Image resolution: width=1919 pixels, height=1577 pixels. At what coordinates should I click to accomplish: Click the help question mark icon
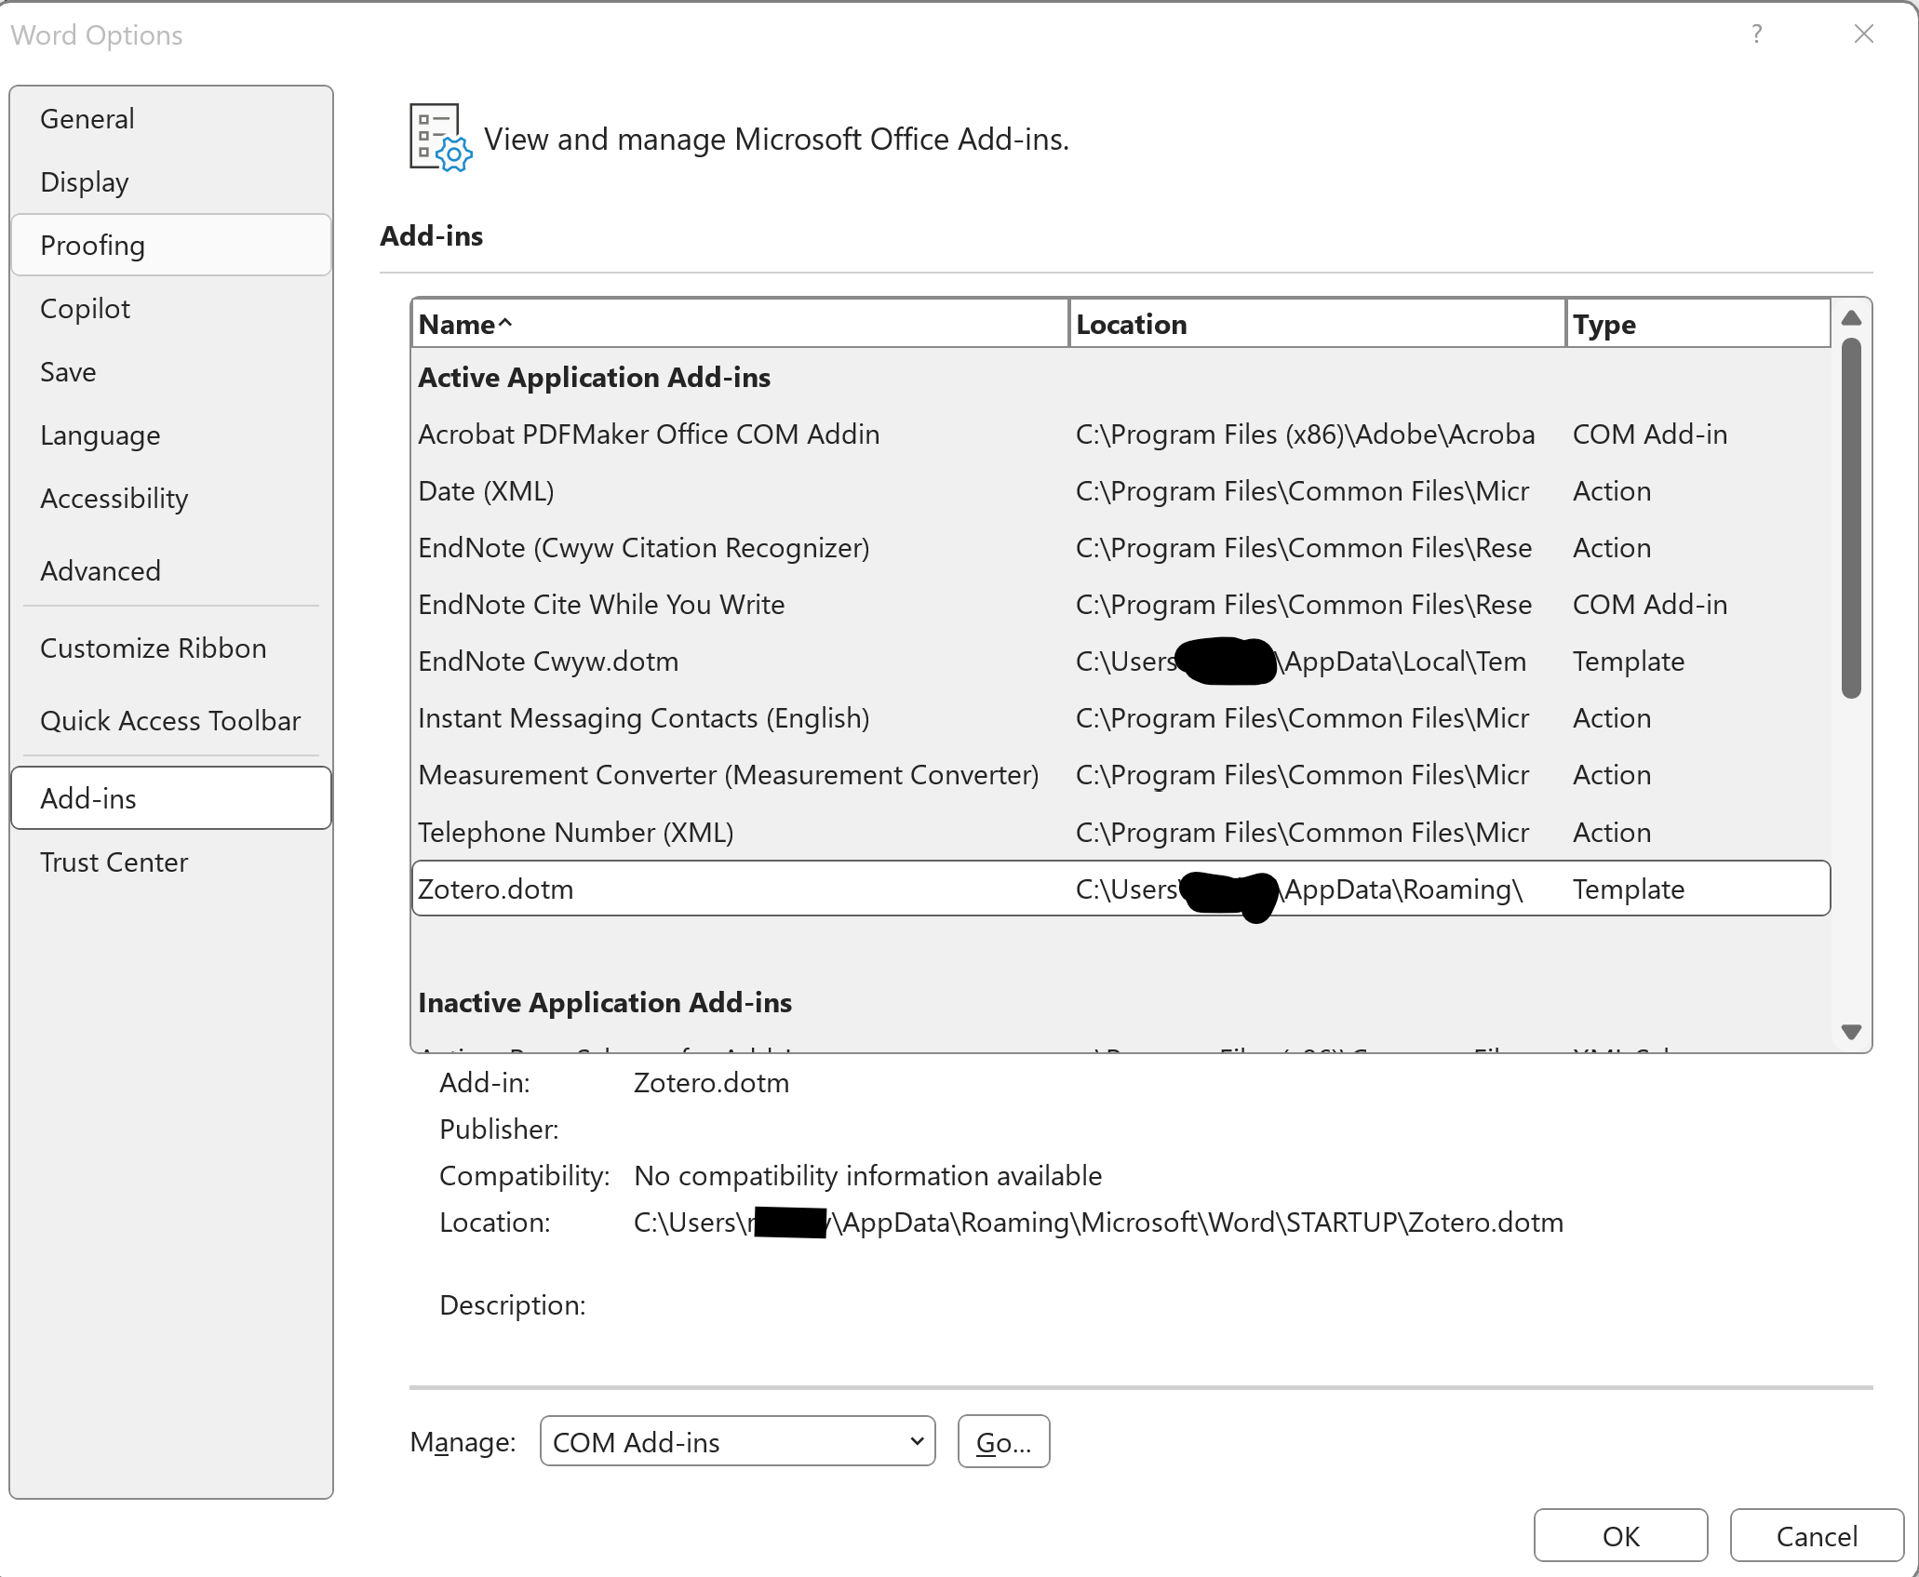1756,34
